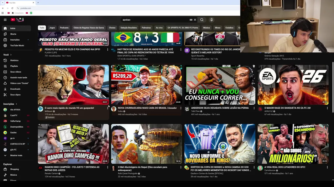The height and width of the screenshot is (187, 334).
Task: Start voice search with the microphone icon
Action: click(211, 20)
